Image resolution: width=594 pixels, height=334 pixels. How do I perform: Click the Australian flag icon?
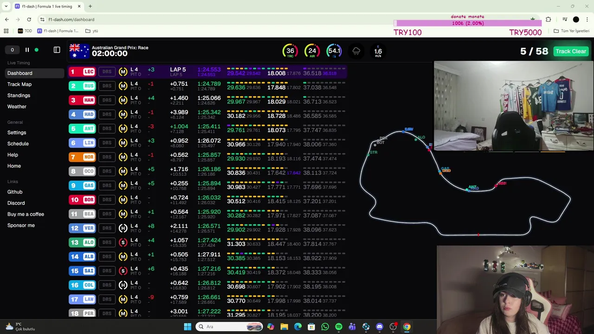click(x=79, y=51)
